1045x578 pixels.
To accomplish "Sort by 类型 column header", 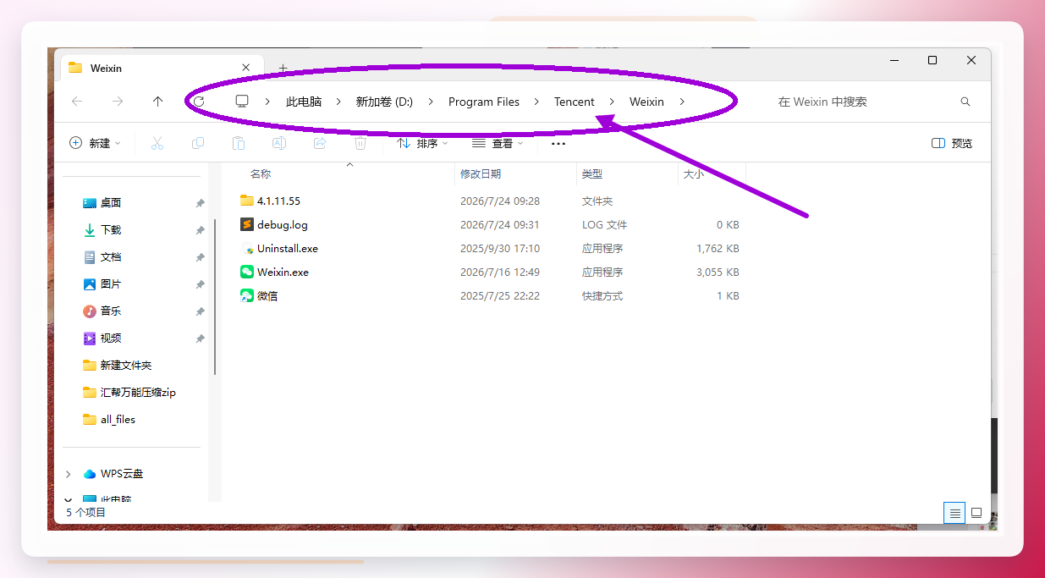I will [592, 173].
